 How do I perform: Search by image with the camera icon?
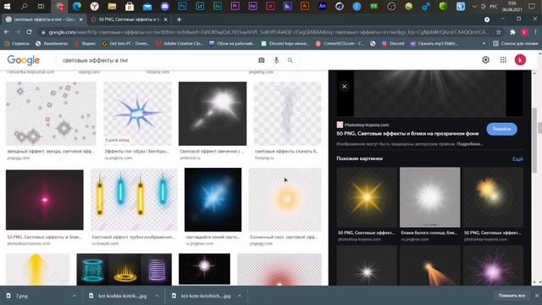tap(262, 60)
